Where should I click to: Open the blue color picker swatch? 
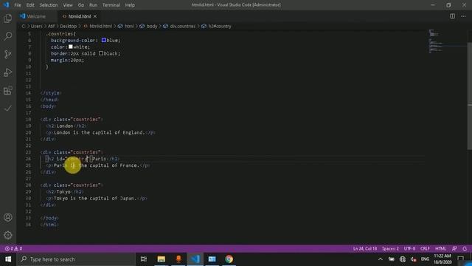pos(103,40)
